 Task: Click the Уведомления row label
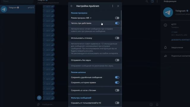tap(177, 48)
